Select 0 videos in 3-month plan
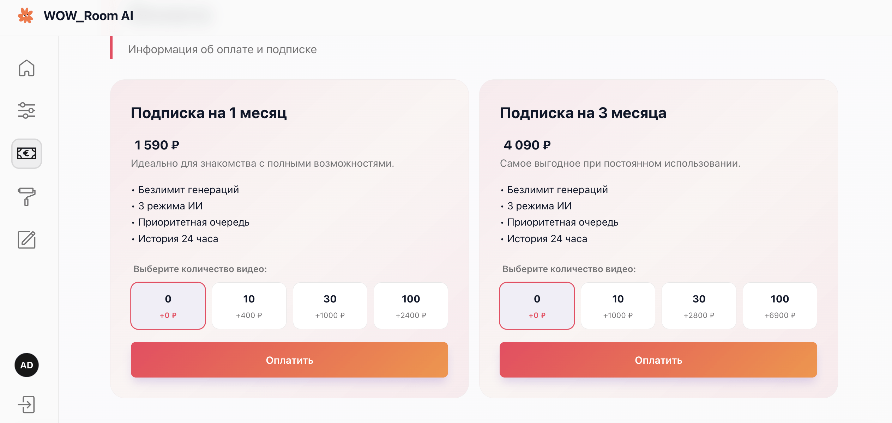This screenshot has height=423, width=892. (537, 306)
